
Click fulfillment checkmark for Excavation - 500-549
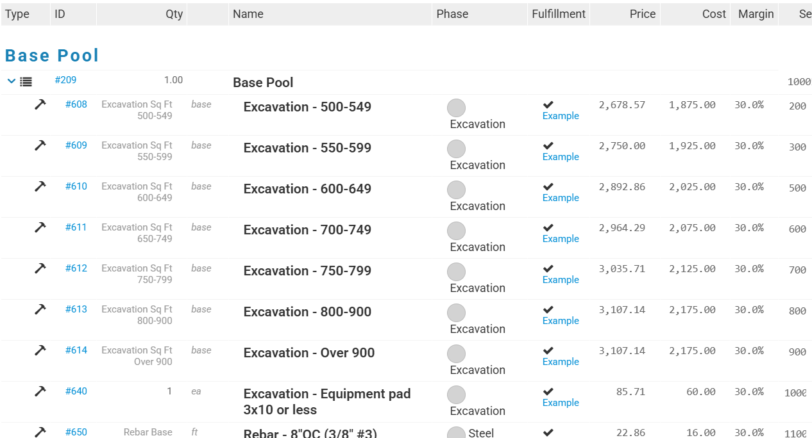click(x=548, y=105)
